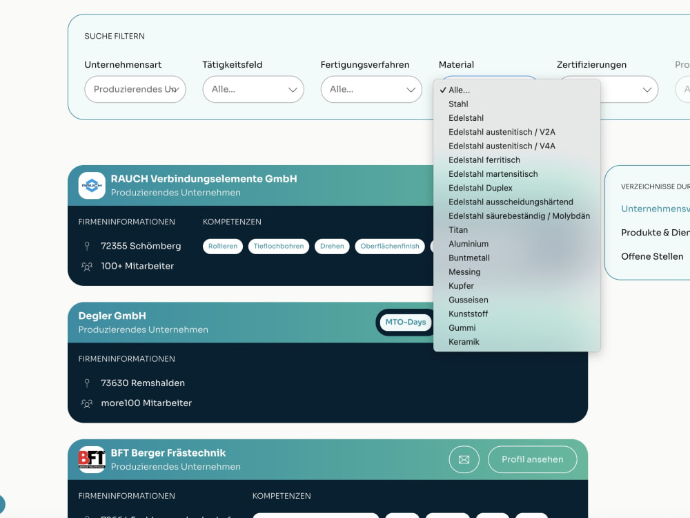Select Stahl in Material list
The image size is (690, 518).
517,104
